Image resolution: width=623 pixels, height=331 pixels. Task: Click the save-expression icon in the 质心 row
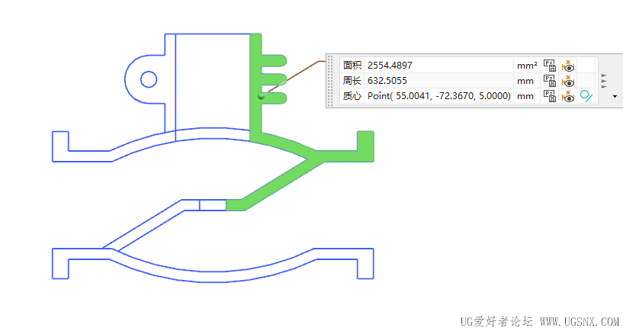tap(550, 96)
